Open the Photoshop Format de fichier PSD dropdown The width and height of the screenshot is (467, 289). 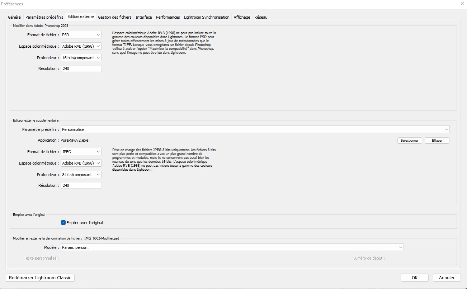(81, 35)
